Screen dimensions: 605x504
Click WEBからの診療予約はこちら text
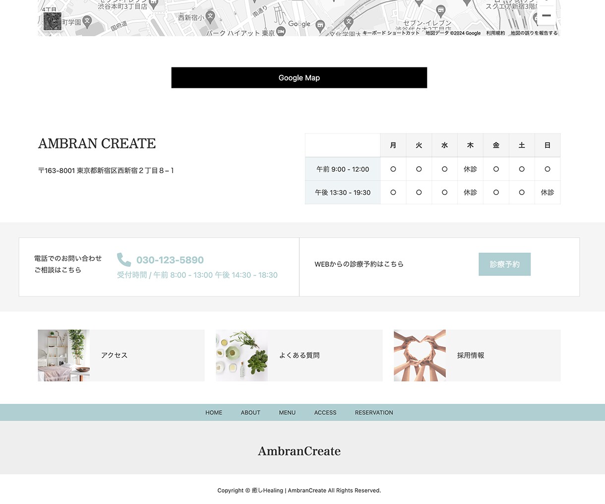click(359, 264)
